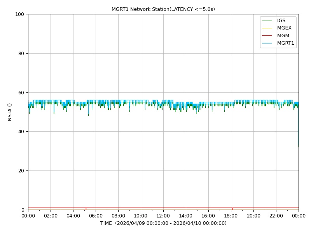
Task: Click the red tick marker near 18:00
Action: [x=232, y=209]
